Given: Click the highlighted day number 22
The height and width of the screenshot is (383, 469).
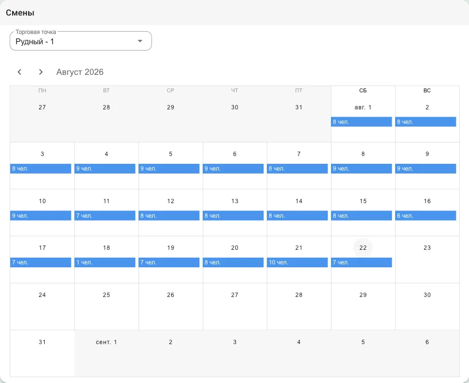Looking at the screenshot, I should click(x=363, y=248).
